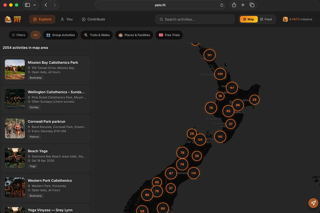
Task: Open the Contribute tab
Action: click(x=94, y=19)
